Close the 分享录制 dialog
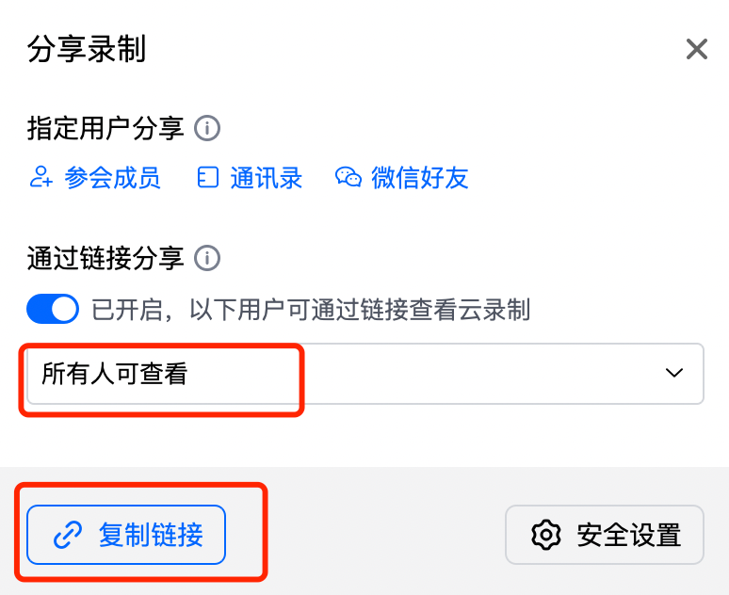The width and height of the screenshot is (729, 595). pyautogui.click(x=696, y=49)
